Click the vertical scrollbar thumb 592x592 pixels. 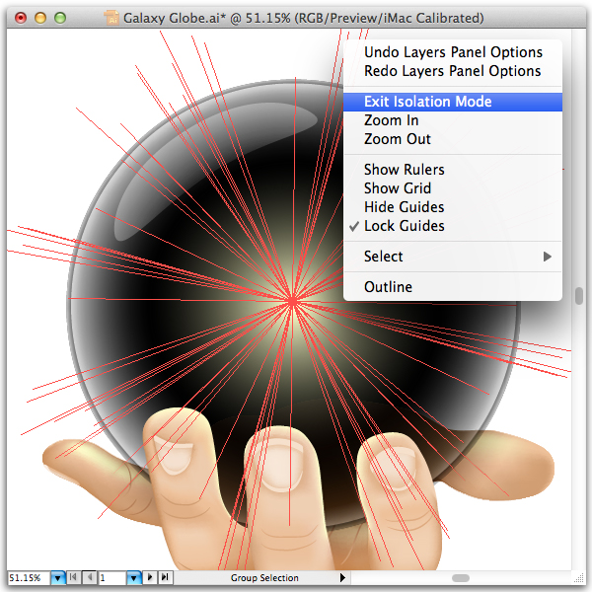(x=579, y=296)
